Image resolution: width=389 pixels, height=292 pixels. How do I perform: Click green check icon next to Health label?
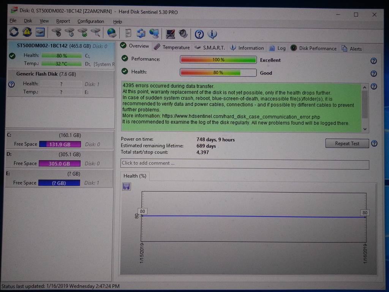pos(125,71)
